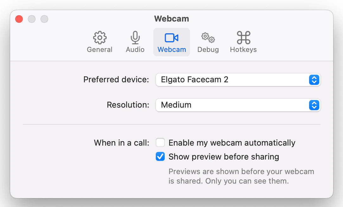Screen dimensions: 343x207
Task: Click the Webcam window title bar
Action: (x=171, y=19)
